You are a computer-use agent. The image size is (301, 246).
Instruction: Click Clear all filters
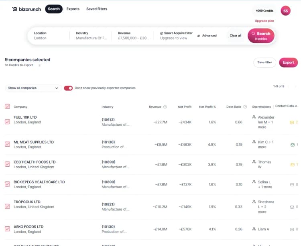point(236,36)
